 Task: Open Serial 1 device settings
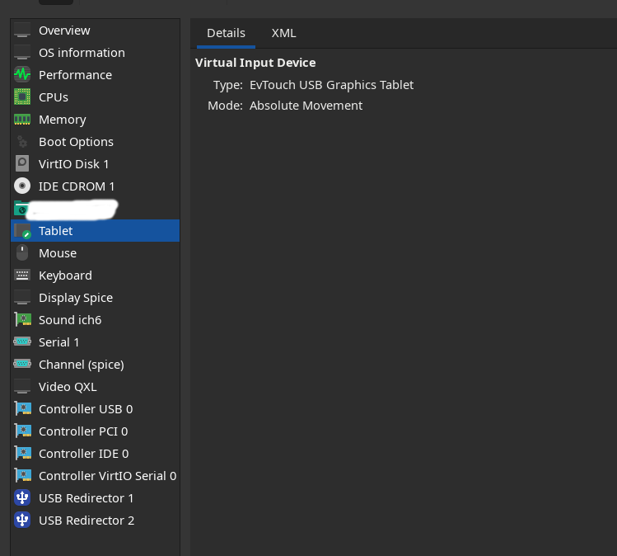point(59,342)
